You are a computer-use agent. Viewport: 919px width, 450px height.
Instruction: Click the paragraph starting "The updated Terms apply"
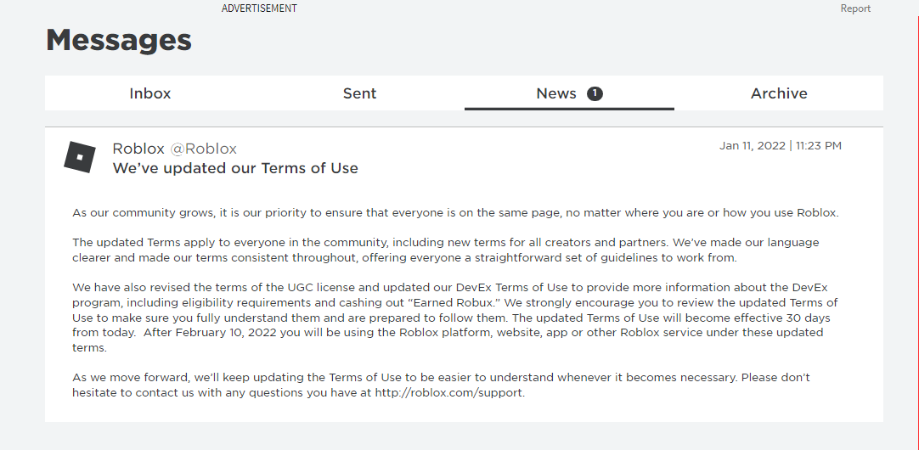click(445, 250)
